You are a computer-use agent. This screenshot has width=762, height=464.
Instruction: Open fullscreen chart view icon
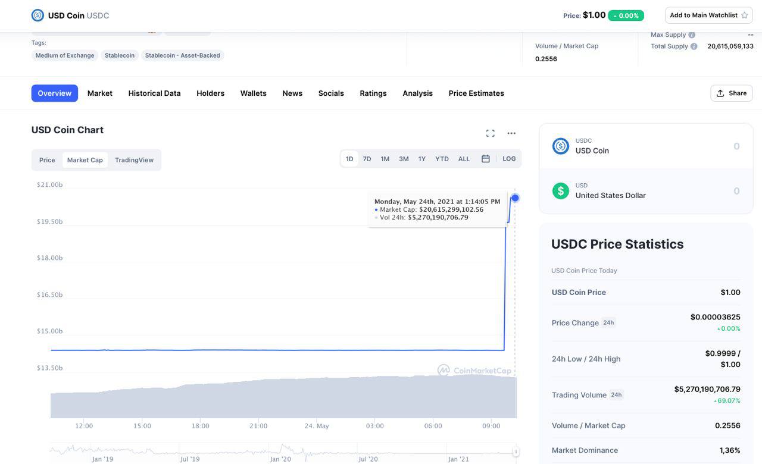(x=490, y=133)
